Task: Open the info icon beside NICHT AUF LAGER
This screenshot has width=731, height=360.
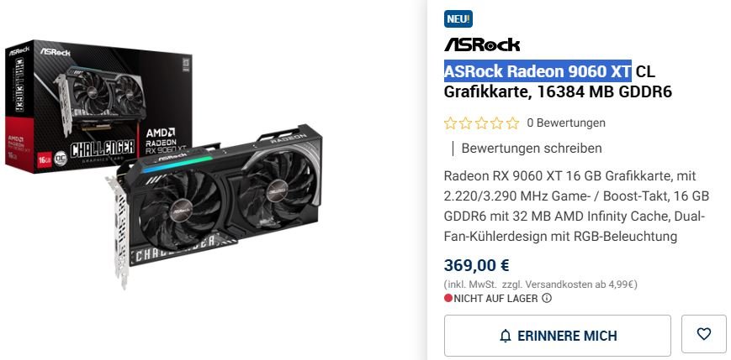Action: (x=547, y=298)
